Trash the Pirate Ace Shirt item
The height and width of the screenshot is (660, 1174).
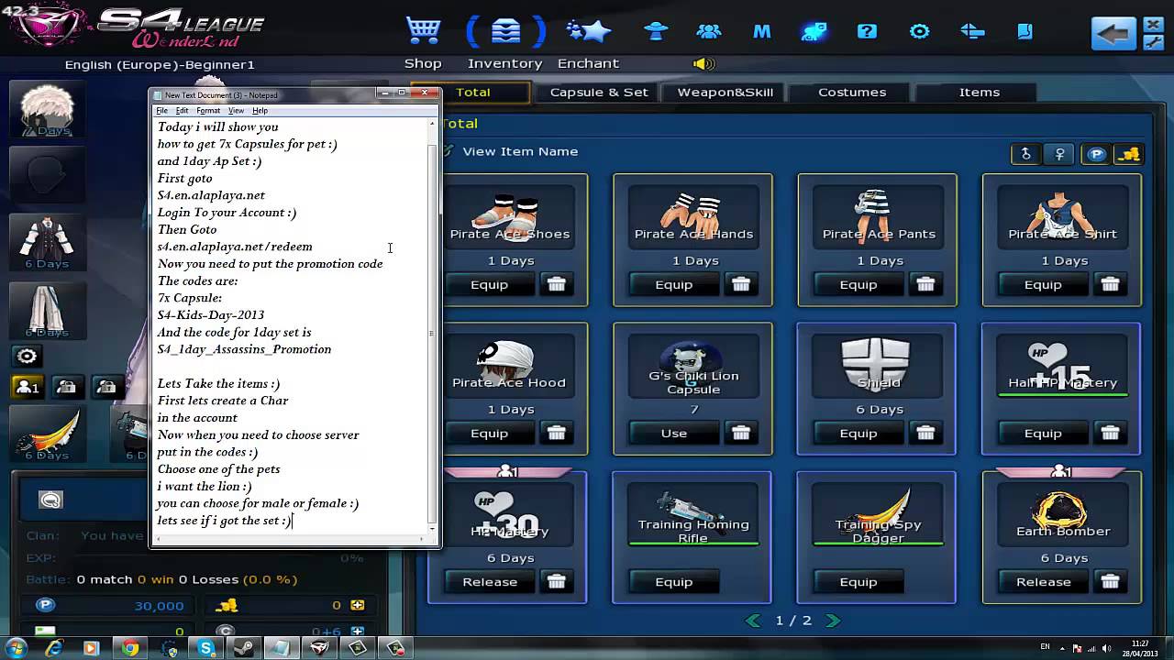1110,284
